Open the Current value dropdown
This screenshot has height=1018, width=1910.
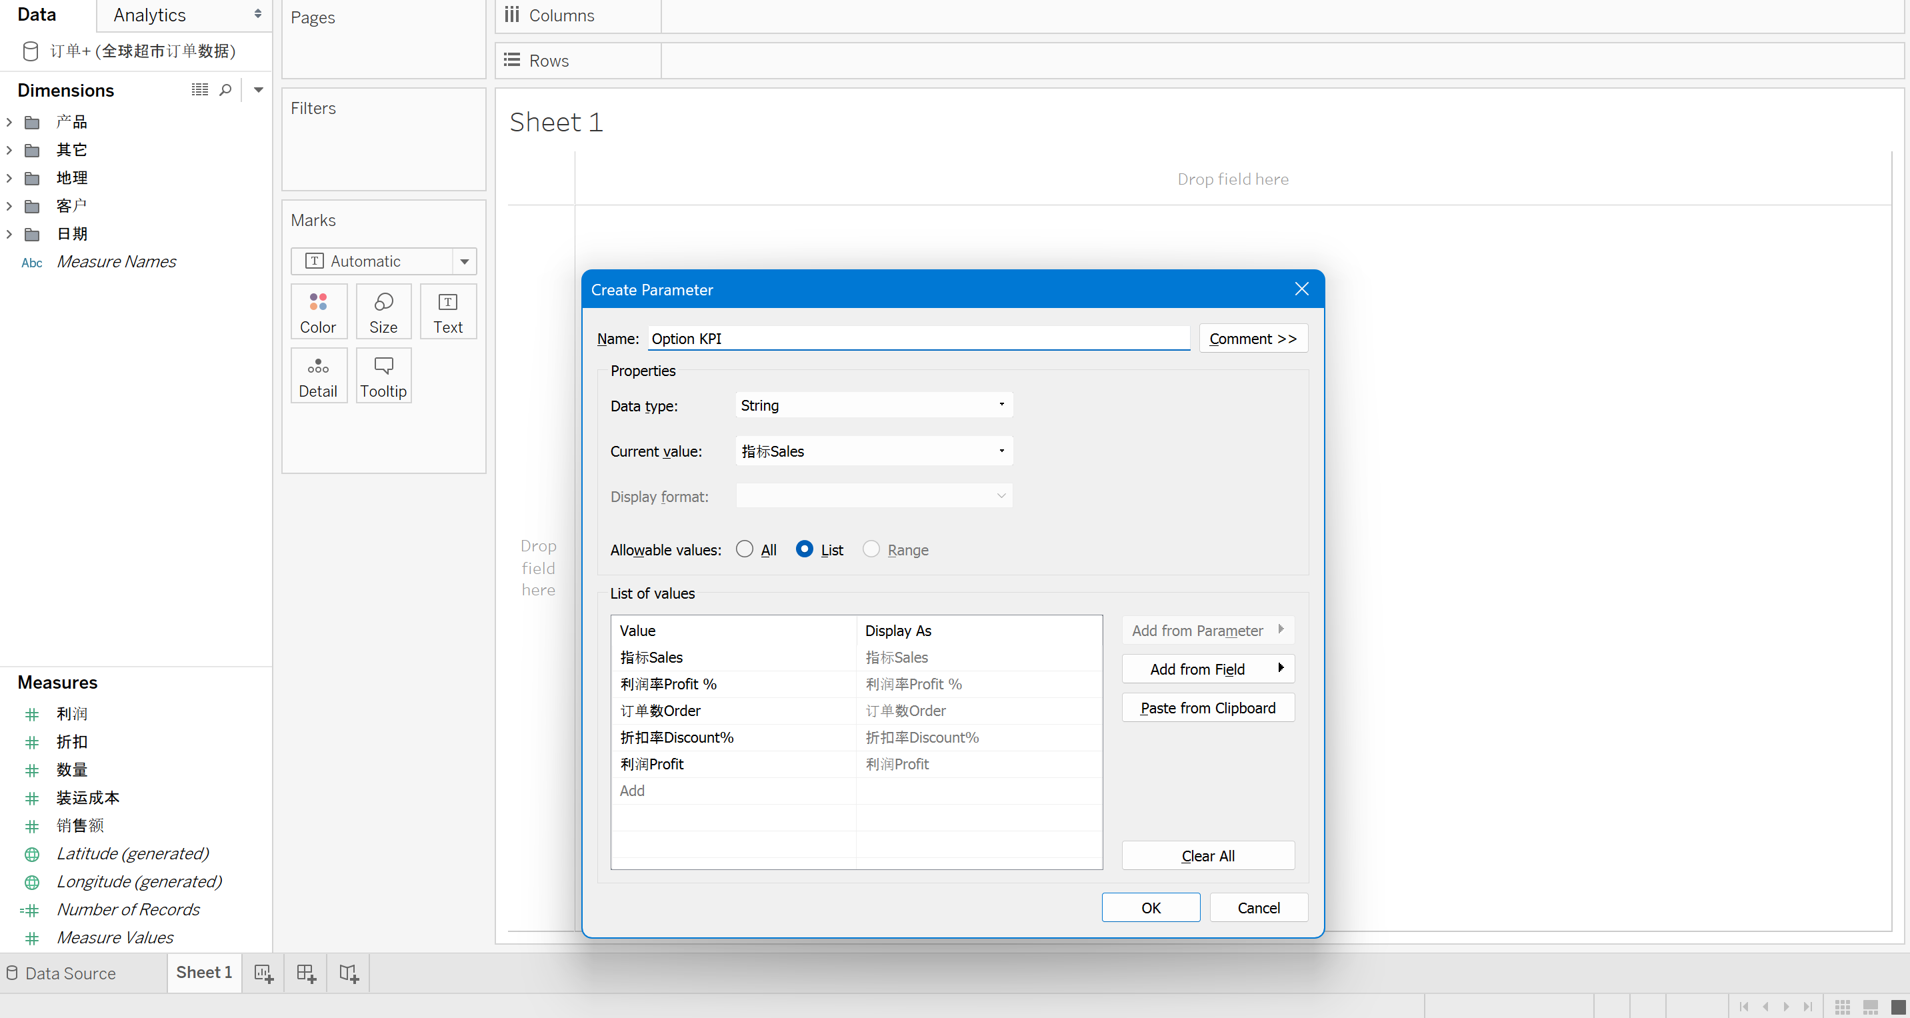[x=873, y=451]
